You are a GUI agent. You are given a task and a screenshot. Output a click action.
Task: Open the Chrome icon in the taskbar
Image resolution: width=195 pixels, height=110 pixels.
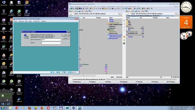36,108
